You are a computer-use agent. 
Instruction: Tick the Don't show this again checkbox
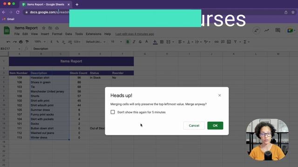113,112
